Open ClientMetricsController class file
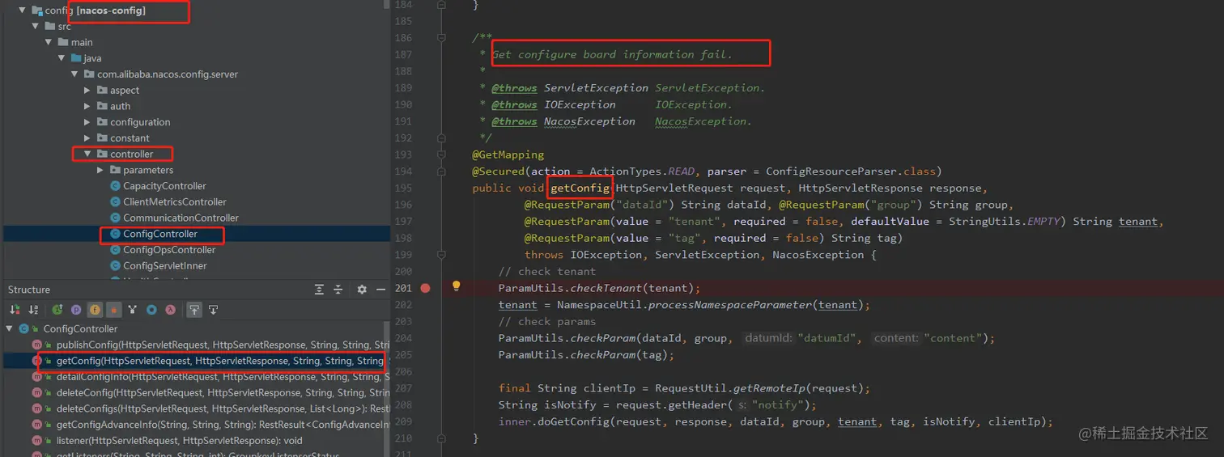 pyautogui.click(x=175, y=202)
